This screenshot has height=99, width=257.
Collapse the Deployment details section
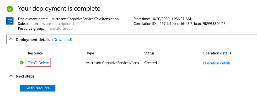pos(11,40)
